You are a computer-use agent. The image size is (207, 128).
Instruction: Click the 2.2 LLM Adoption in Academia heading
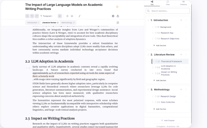coord(49,61)
